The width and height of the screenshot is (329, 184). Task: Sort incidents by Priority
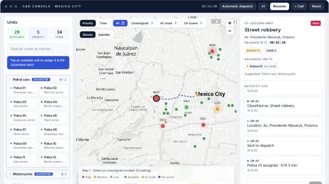click(88, 23)
